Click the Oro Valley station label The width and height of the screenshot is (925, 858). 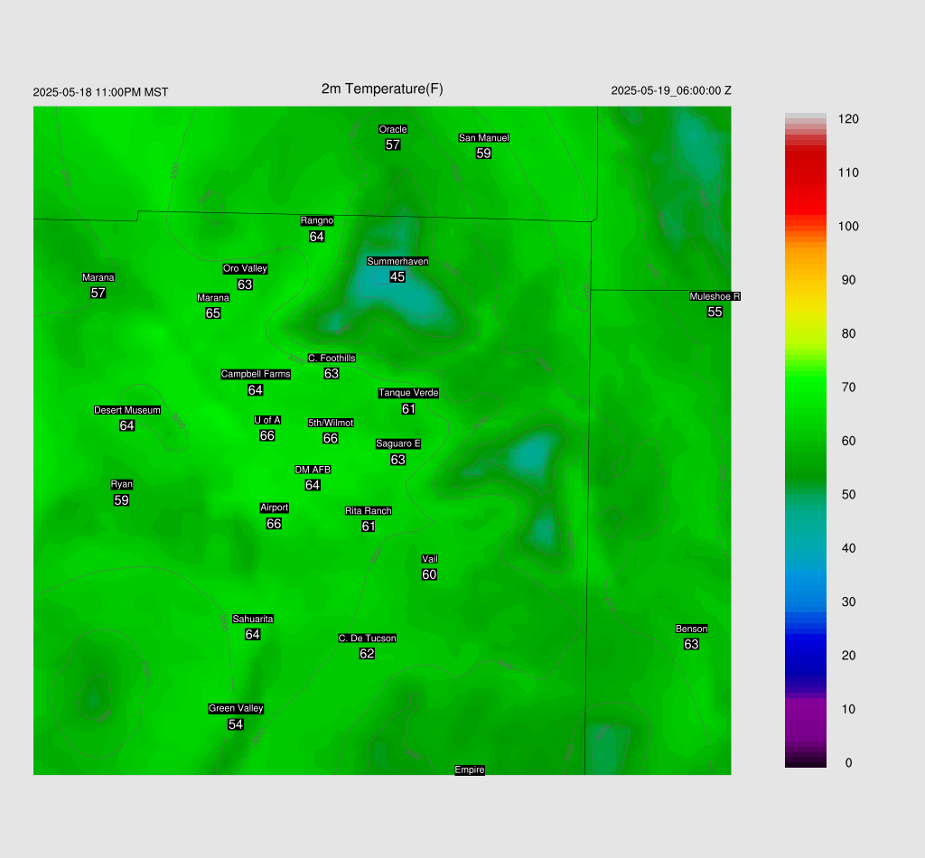tap(245, 268)
